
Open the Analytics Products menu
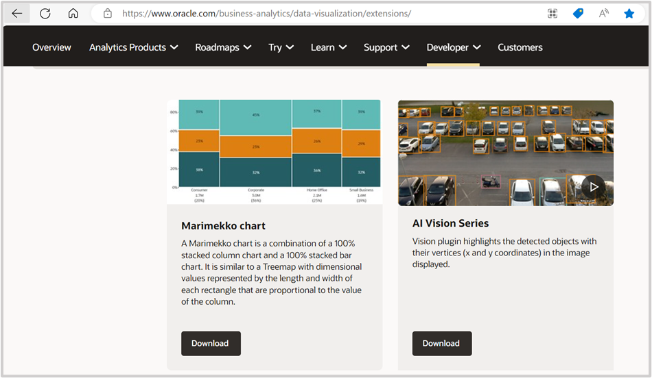(133, 47)
